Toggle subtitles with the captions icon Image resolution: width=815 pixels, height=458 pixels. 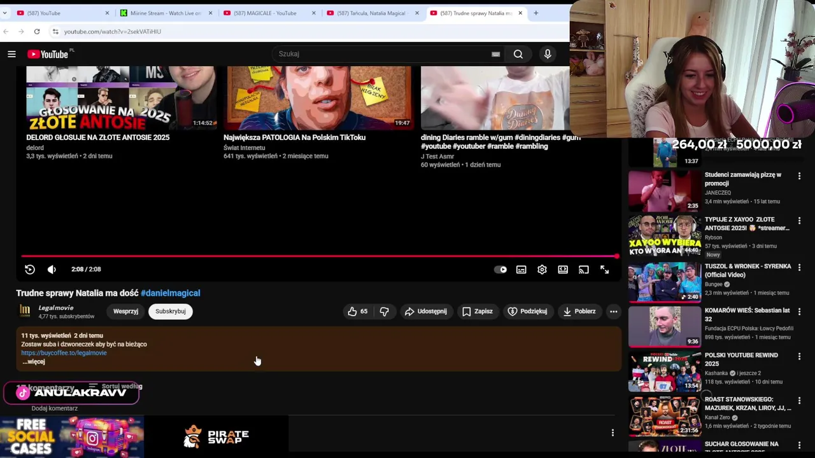coord(521,269)
